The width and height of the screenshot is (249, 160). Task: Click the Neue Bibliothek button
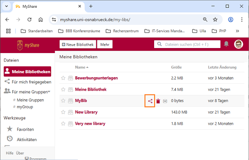click(x=77, y=45)
